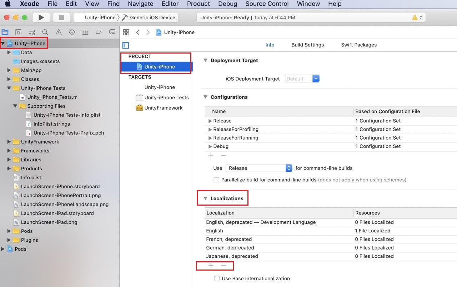
Task: Expand the ReleaseForRunning configuration row
Action: pos(210,138)
